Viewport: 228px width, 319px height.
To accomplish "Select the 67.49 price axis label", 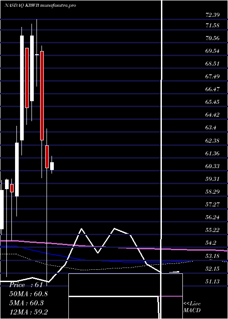I will 212,77.
